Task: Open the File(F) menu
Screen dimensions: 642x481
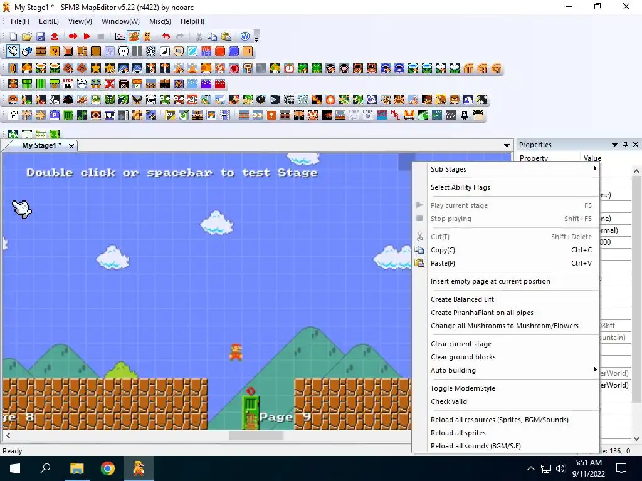Action: click(x=19, y=21)
